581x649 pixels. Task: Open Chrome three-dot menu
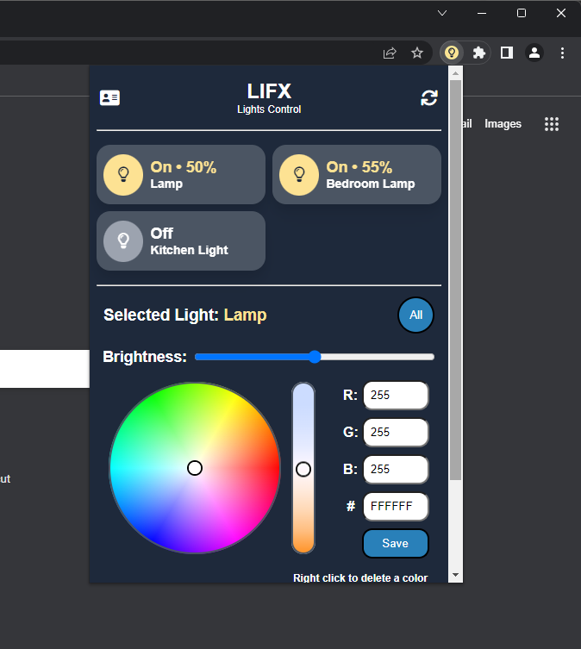[563, 53]
